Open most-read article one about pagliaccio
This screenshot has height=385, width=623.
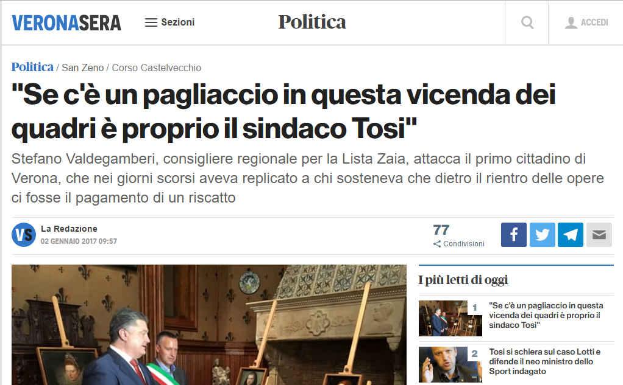pos(546,315)
